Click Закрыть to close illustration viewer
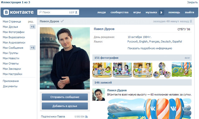 tap(192, 2)
